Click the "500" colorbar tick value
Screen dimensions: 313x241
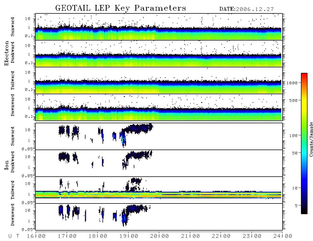pyautogui.click(x=293, y=100)
